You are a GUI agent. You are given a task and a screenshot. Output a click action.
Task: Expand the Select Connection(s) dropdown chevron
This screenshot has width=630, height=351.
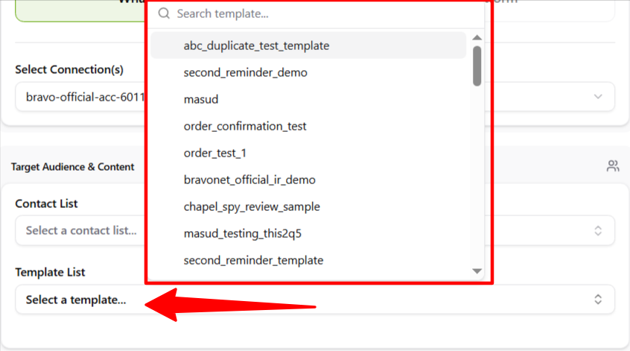tap(598, 97)
